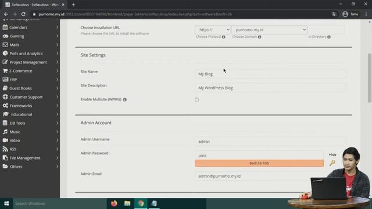Click the page vertical scrollbar

[x=370, y=78]
